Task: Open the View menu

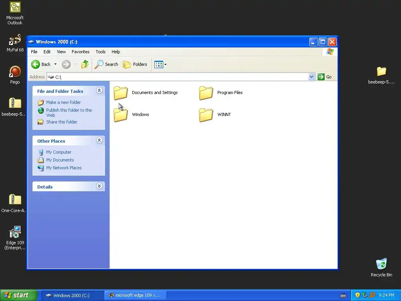Action: click(x=61, y=52)
